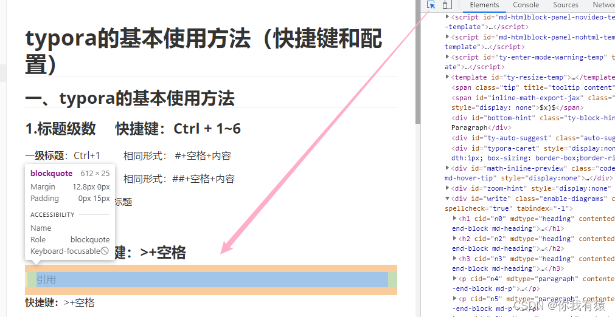Expand the md-htmlblock-panel-novideo script node
This screenshot has width=615, height=317.
tap(448, 17)
